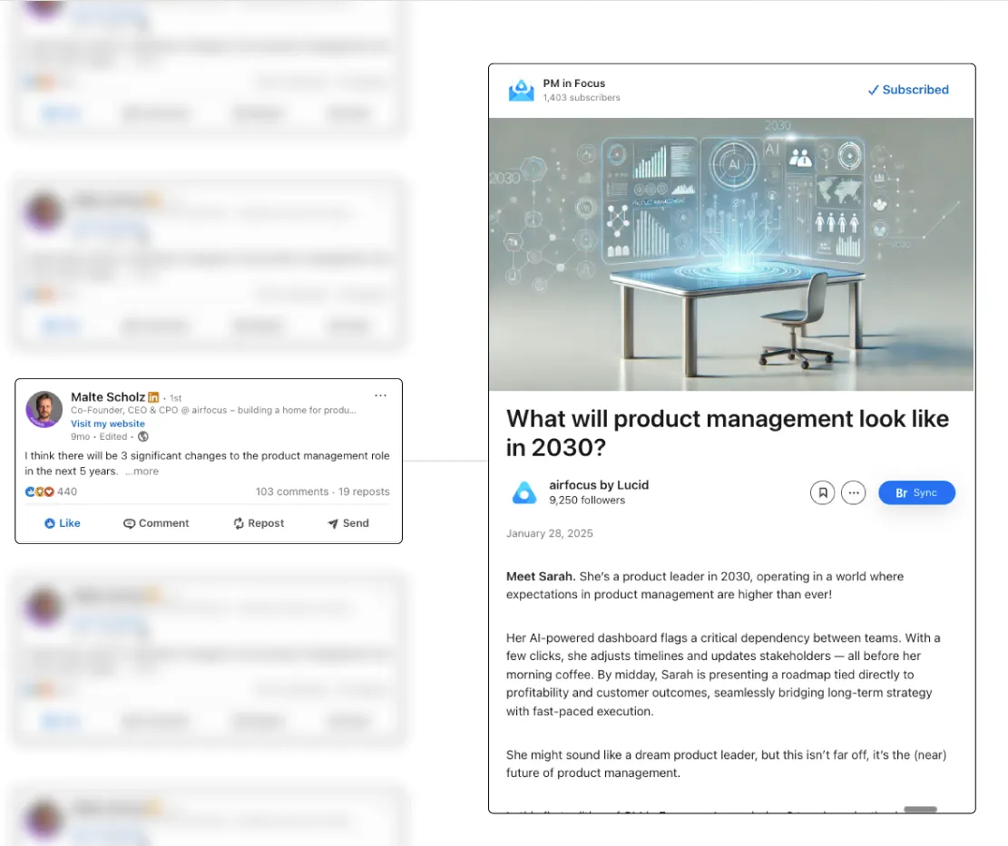Viewport: 1008px width, 846px height.
Task: Click the globe visibility icon on post
Action: [143, 437]
